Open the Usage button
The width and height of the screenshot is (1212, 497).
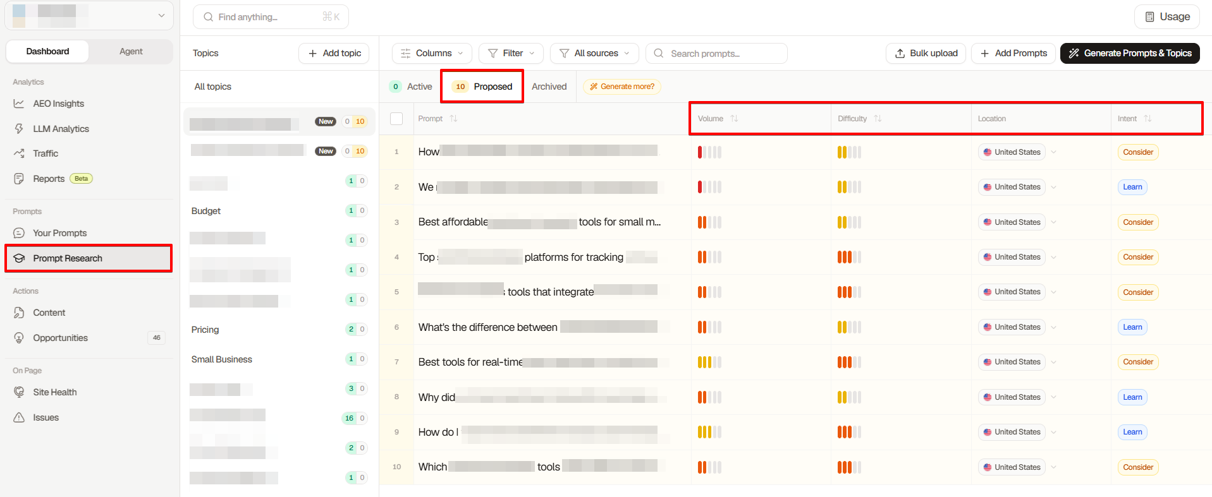[1166, 17]
